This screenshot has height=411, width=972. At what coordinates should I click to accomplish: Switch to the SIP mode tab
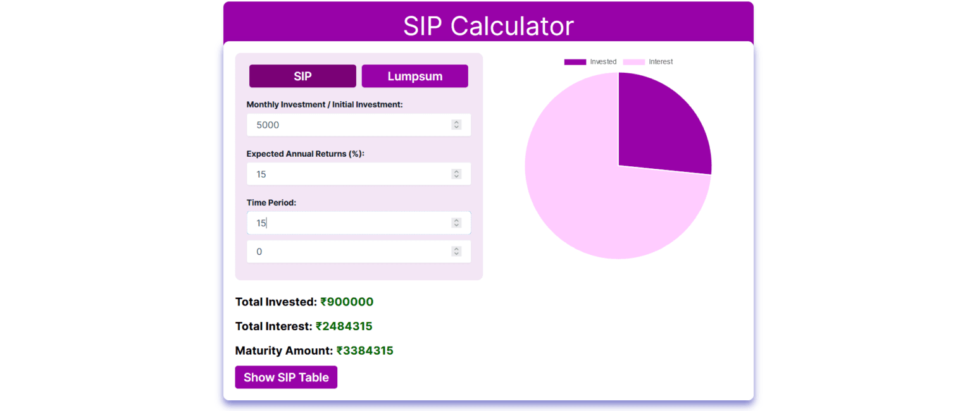pos(302,76)
